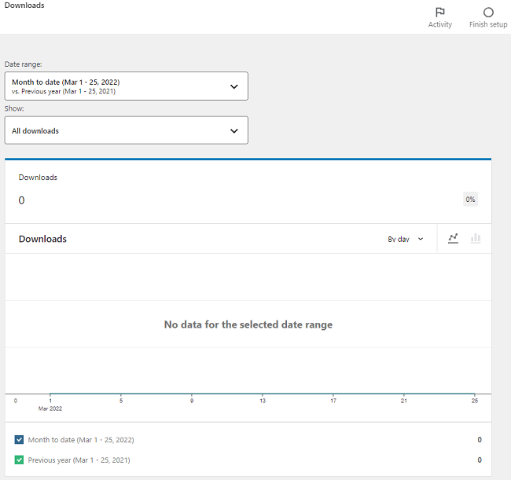The width and height of the screenshot is (511, 480).
Task: Open the By day interval dropdown
Action: click(x=405, y=239)
